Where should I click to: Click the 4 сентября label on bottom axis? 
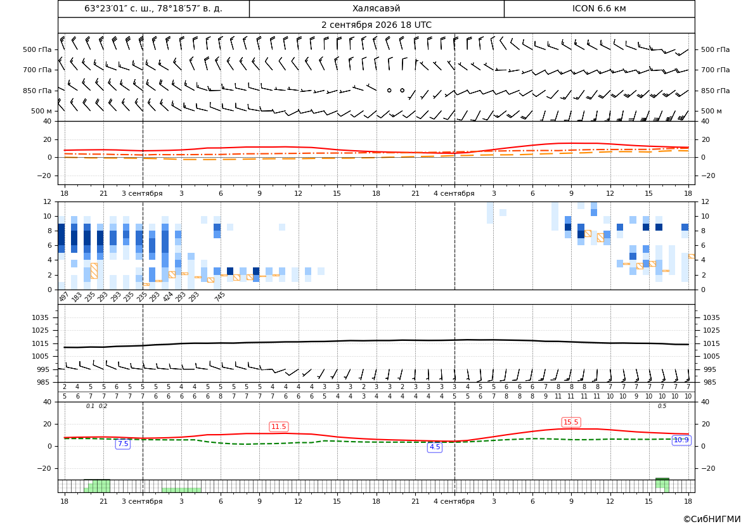[454, 501]
